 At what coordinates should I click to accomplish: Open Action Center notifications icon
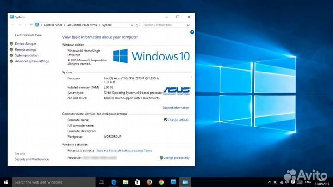coord(293,182)
